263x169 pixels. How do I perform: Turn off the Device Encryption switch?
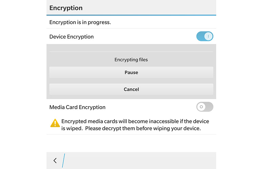(x=205, y=37)
